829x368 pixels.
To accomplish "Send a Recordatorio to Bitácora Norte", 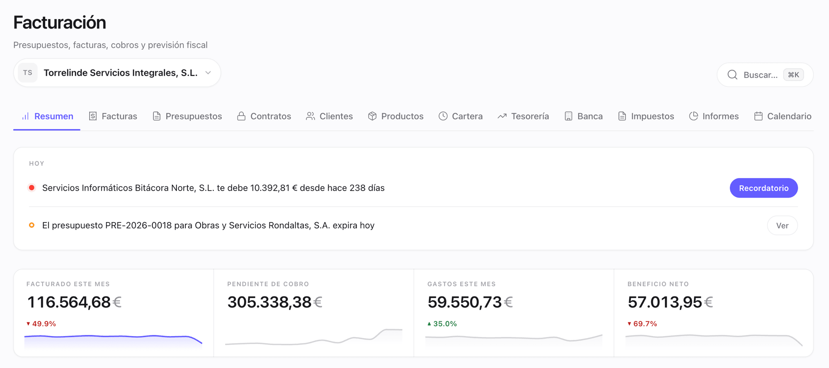I will tap(764, 188).
